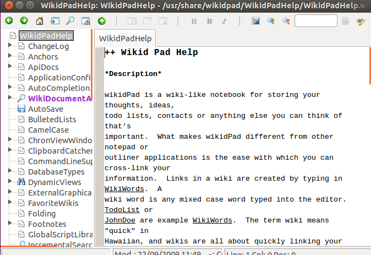
Task: Toggle bold formatting with B icon
Action: tap(209, 21)
